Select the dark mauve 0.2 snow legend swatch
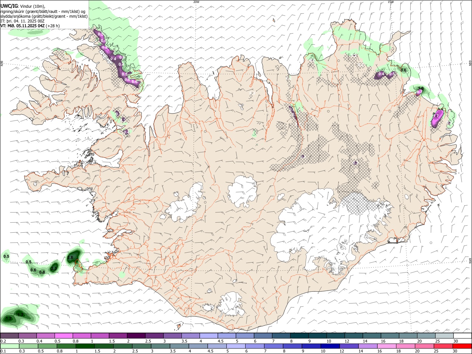472x354 pixels. click(x=9, y=336)
